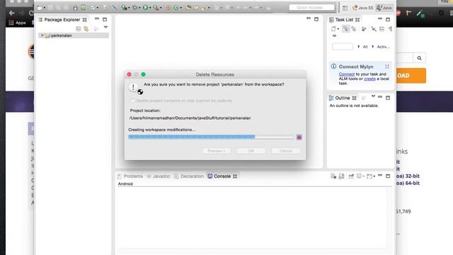This screenshot has height=255, width=453.
Task: Toggle Categorized view in Task List
Action: click(x=345, y=28)
